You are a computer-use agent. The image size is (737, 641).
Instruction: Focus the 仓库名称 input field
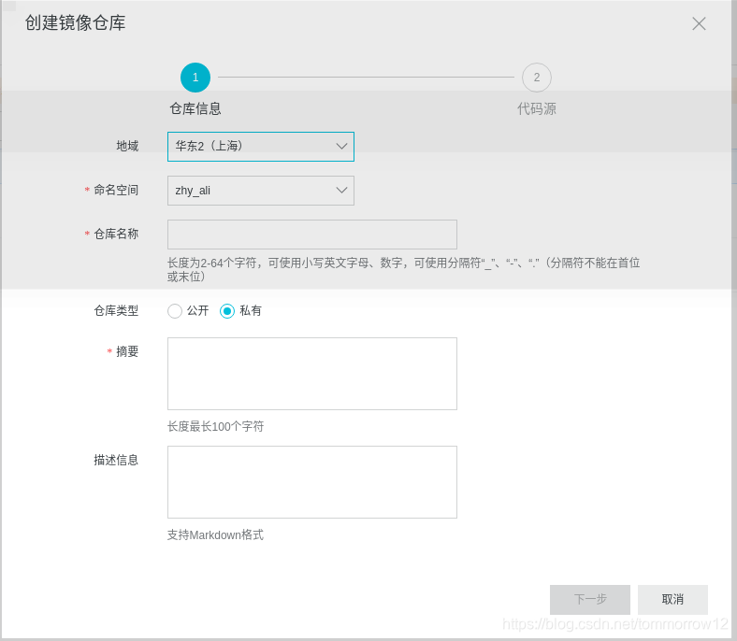[312, 235]
